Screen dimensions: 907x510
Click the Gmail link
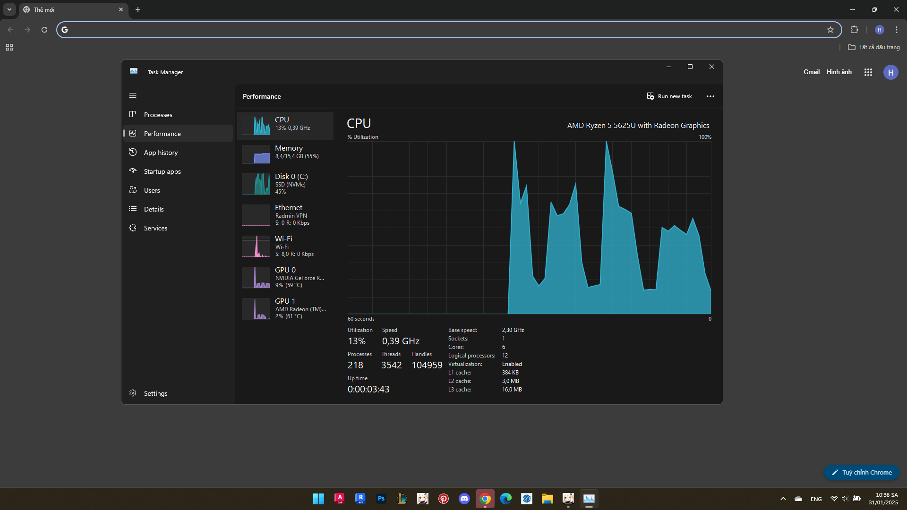pos(811,72)
